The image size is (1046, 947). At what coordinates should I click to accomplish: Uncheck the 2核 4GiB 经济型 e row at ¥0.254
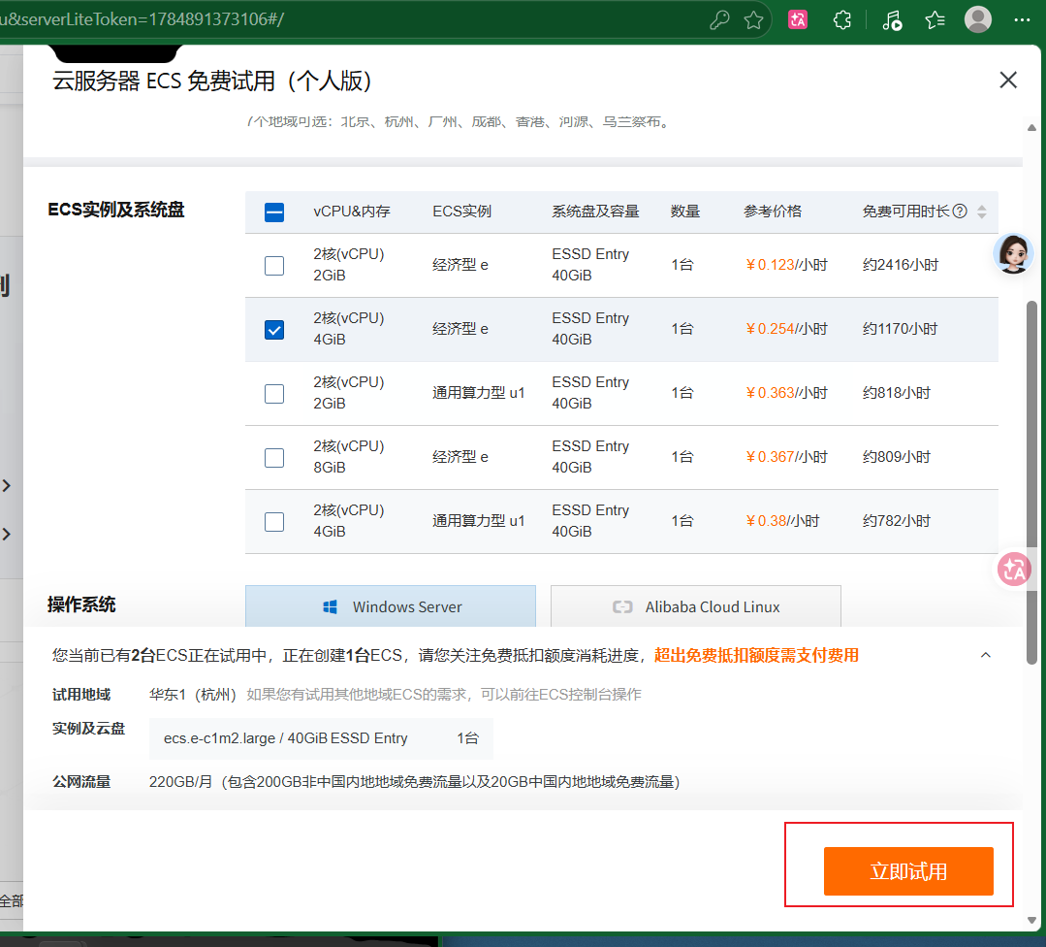(x=274, y=330)
